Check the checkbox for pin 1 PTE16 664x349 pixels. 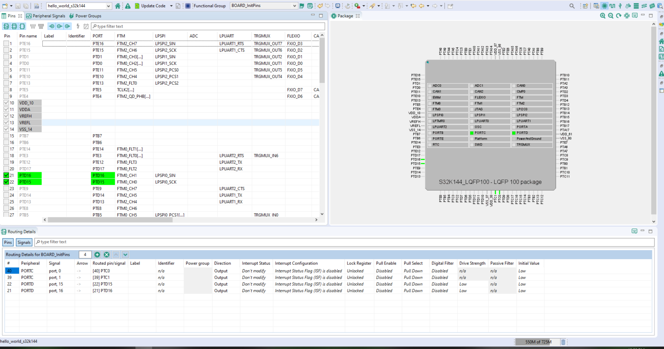click(6, 44)
